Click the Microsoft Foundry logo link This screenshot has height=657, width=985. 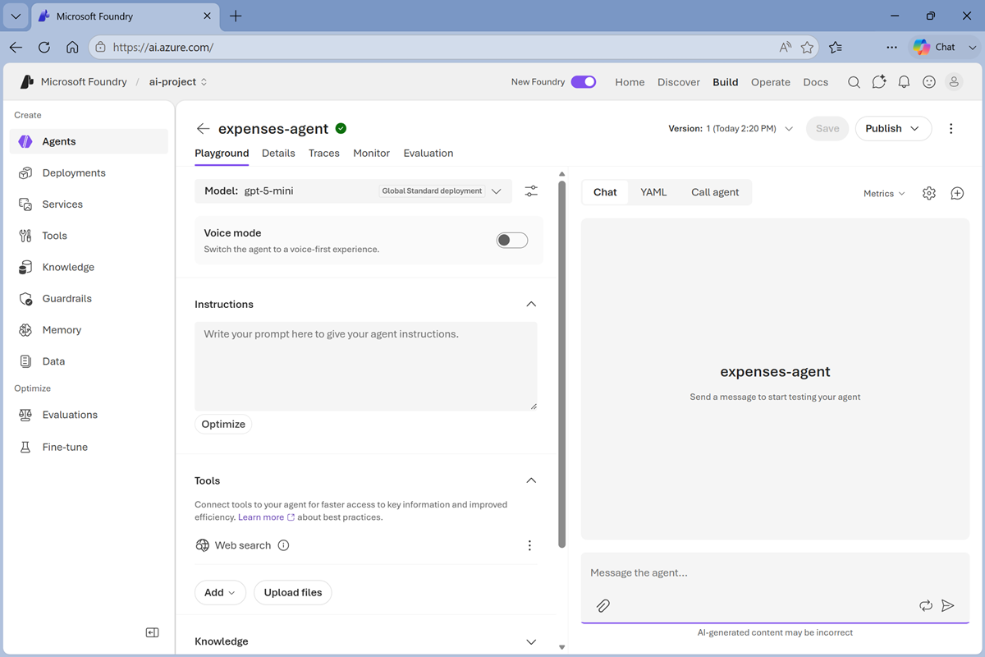pos(74,82)
